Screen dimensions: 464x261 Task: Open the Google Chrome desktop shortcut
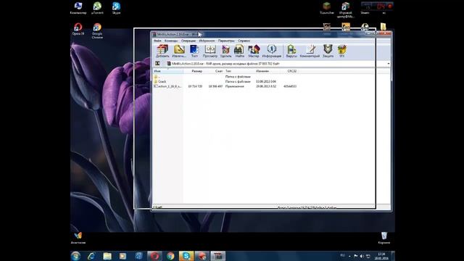click(97, 30)
